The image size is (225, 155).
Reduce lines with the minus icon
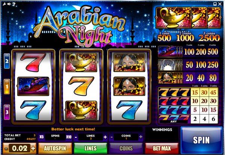[76, 137]
